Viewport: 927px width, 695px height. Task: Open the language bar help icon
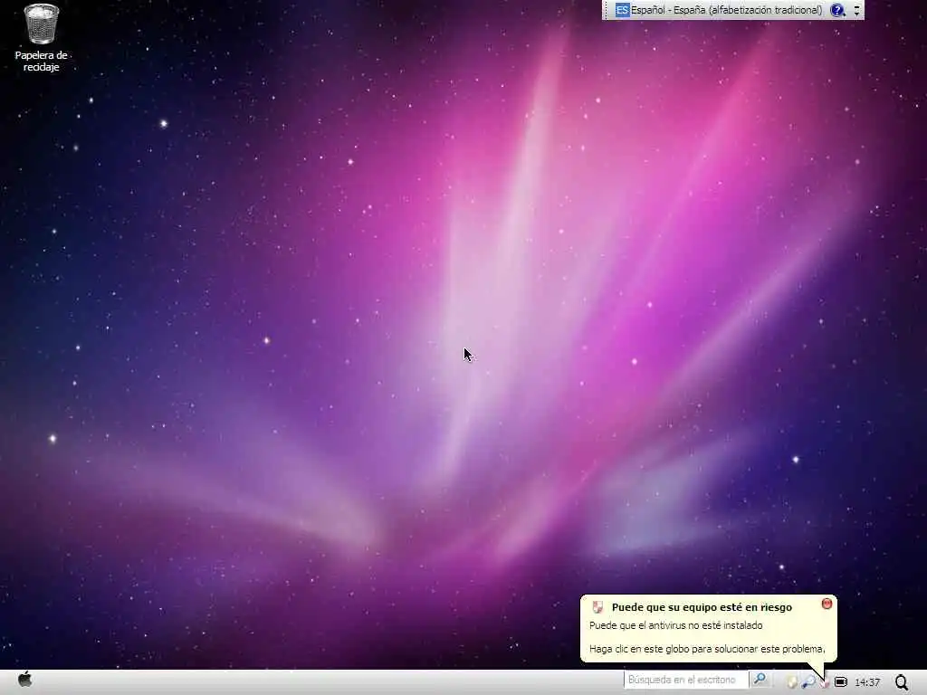tap(837, 10)
